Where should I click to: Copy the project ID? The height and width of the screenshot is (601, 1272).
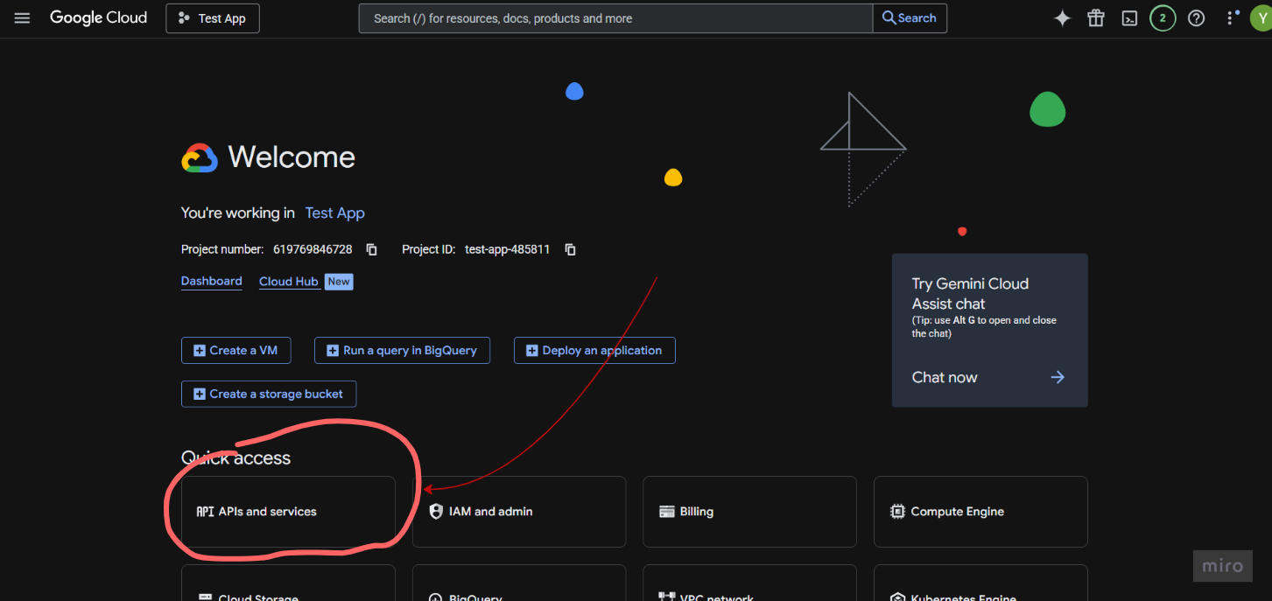(570, 249)
